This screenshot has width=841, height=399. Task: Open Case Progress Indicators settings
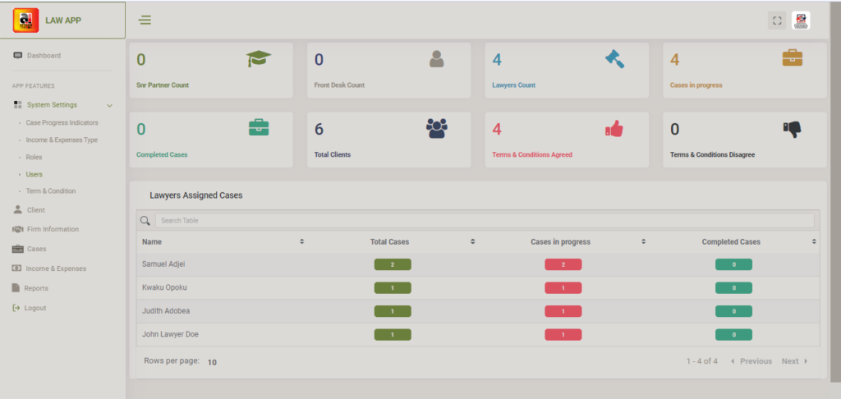click(62, 122)
